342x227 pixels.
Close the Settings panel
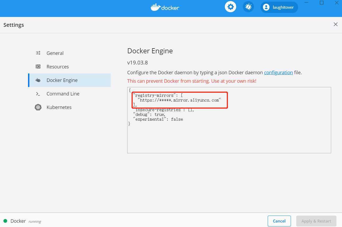coord(336,24)
